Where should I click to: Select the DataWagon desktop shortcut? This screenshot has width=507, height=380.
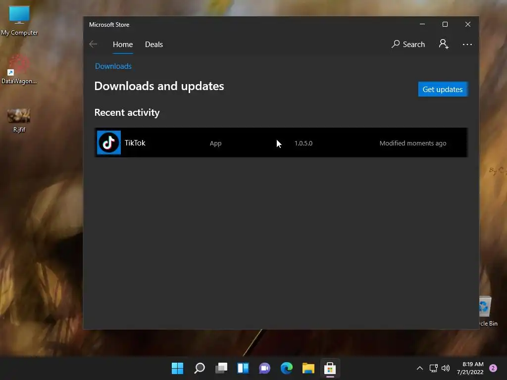(19, 69)
